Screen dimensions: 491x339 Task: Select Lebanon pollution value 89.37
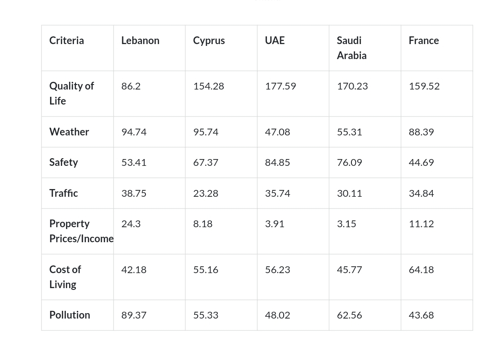pyautogui.click(x=134, y=315)
